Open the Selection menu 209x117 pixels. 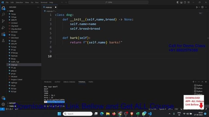point(19,2)
